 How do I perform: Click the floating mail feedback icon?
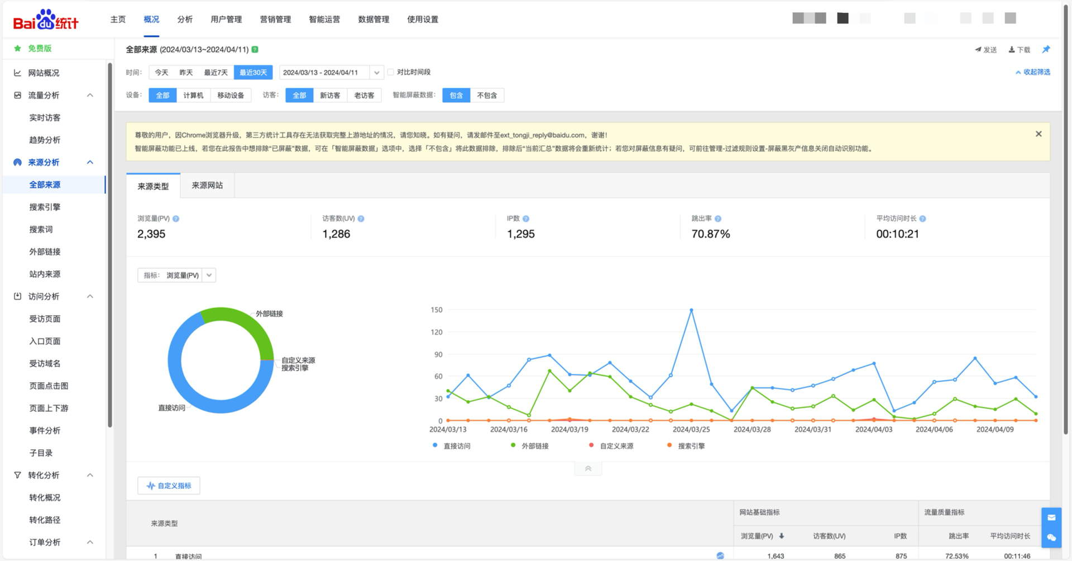tap(1051, 517)
